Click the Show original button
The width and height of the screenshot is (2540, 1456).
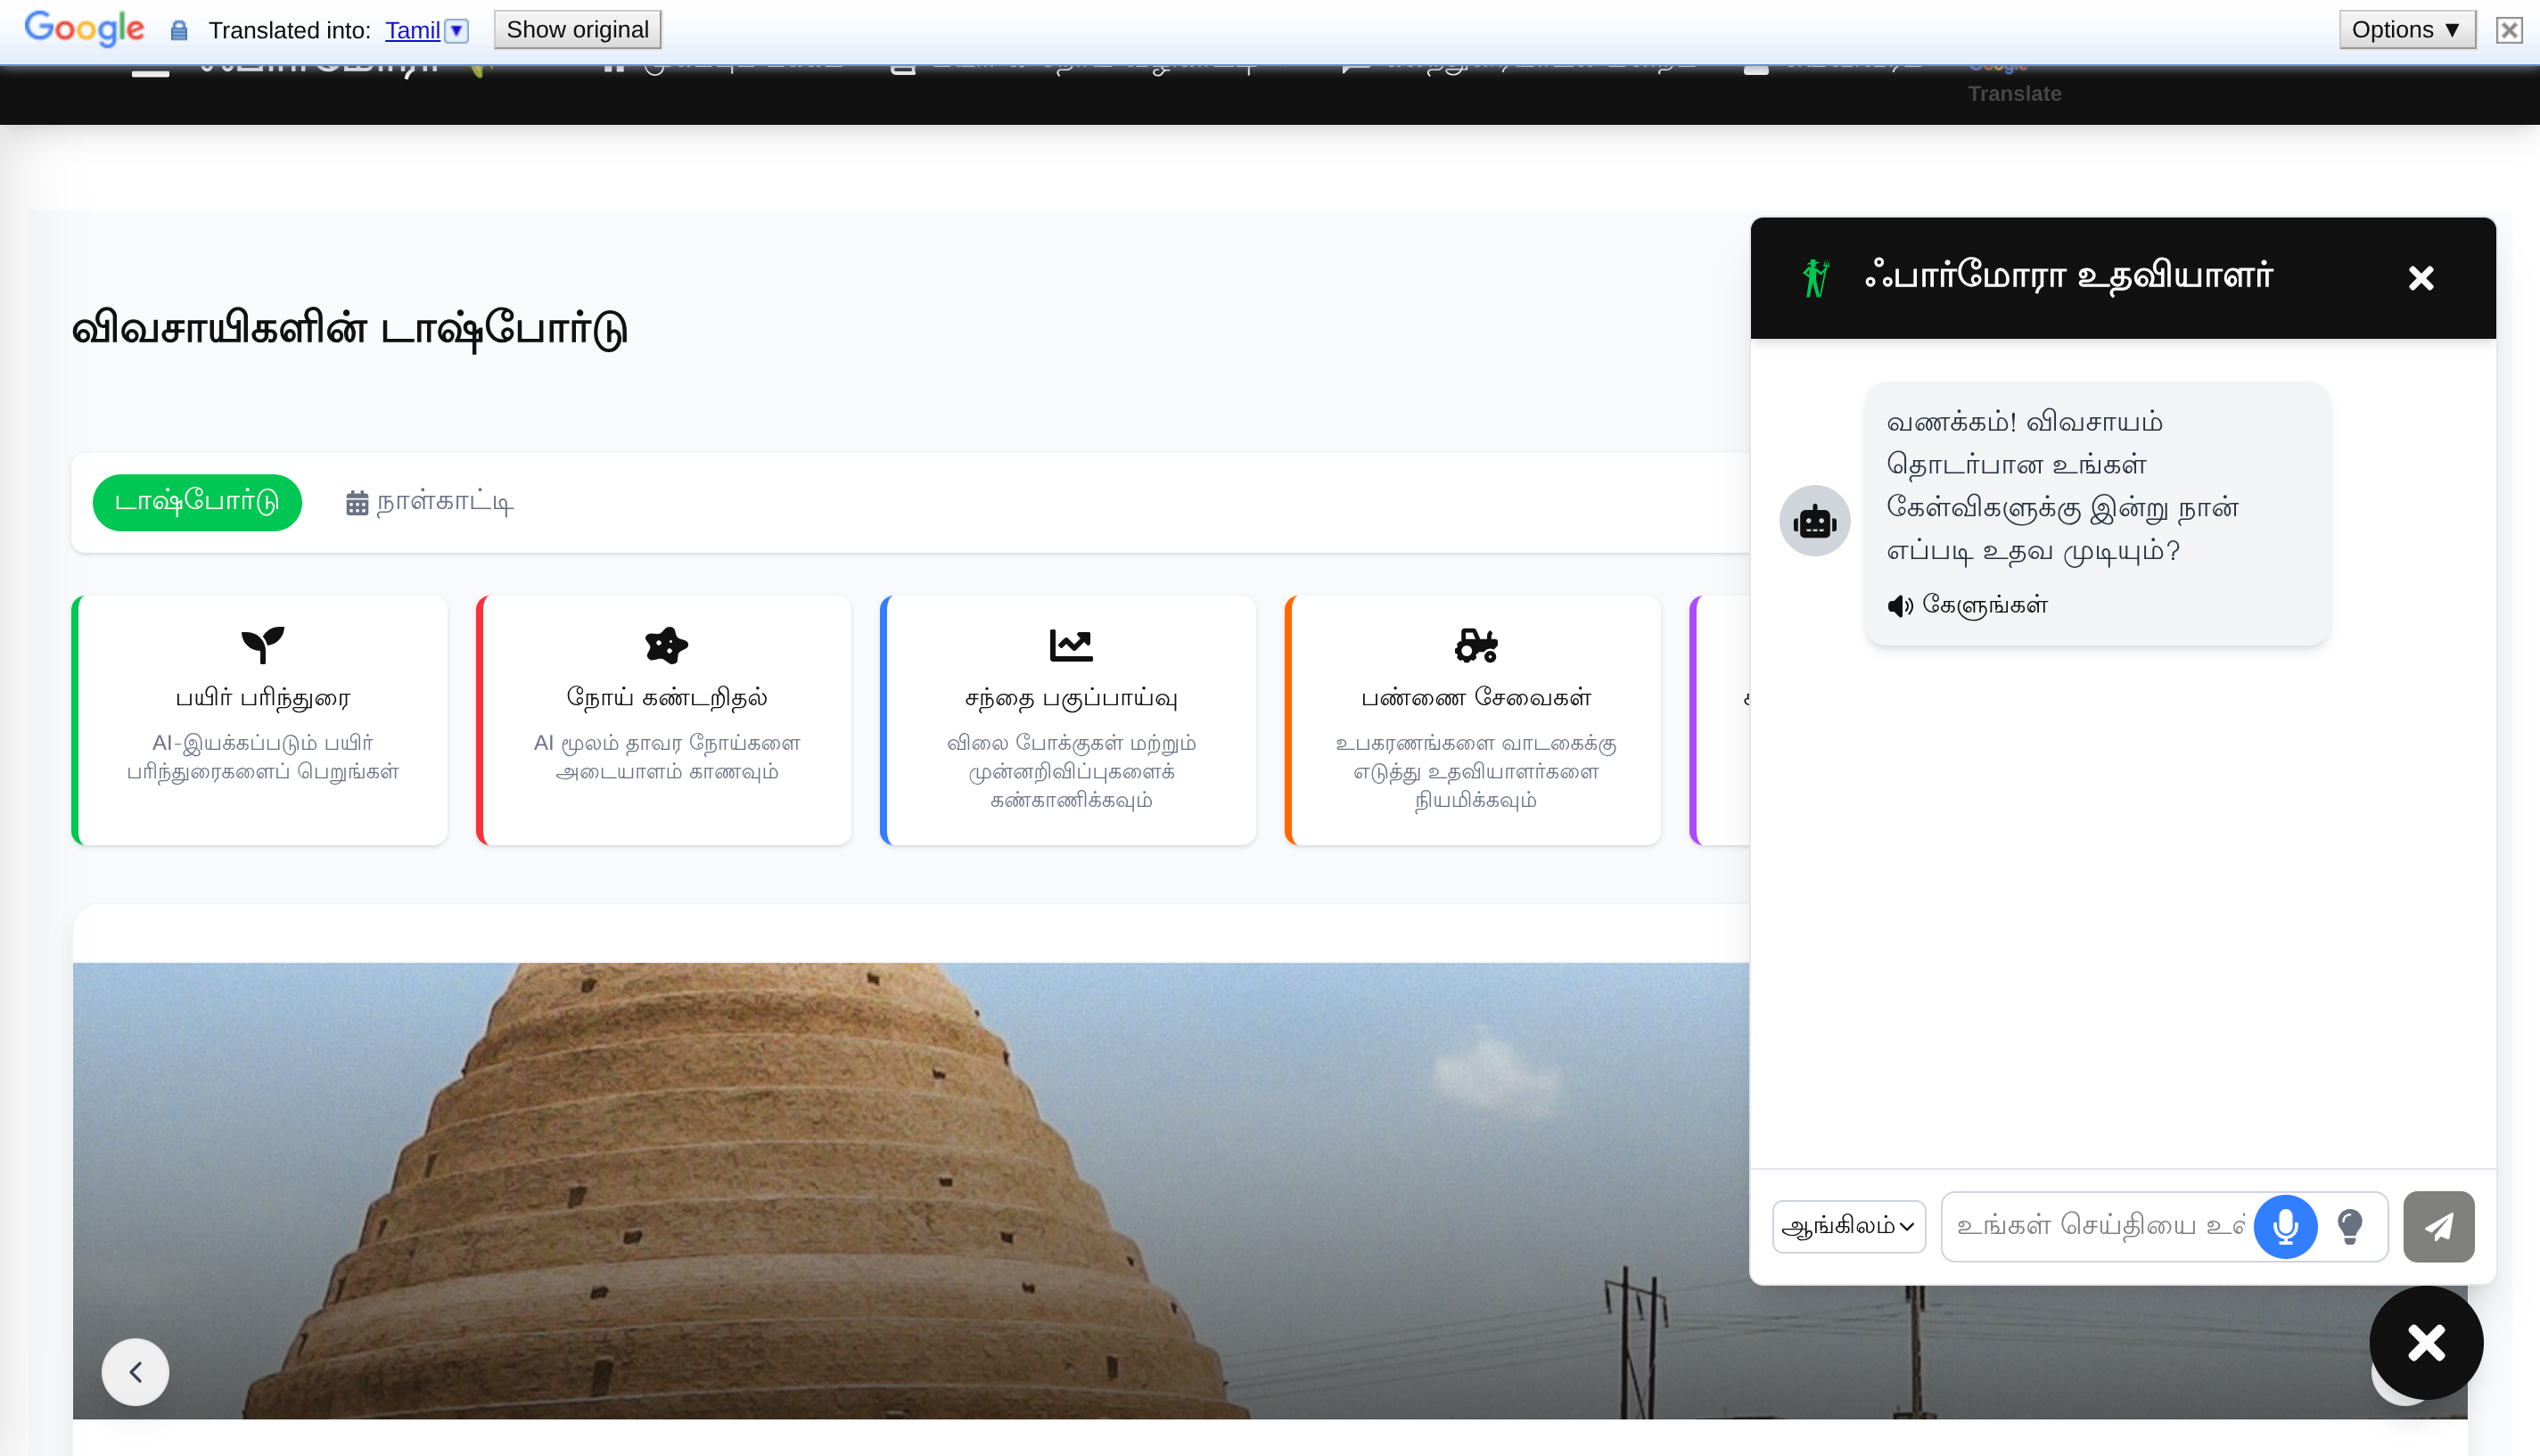(577, 30)
